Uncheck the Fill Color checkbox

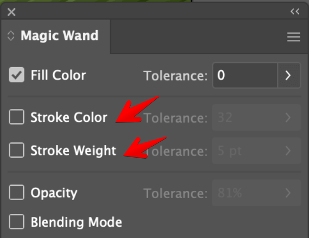tap(17, 75)
